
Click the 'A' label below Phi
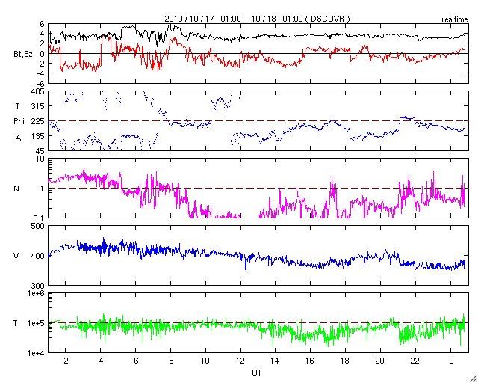tap(18, 138)
